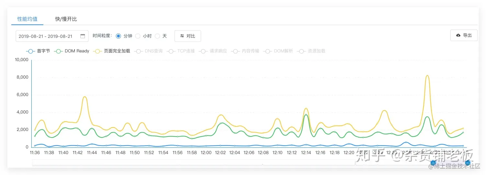486x175 pixels.
Task: Enable the DOM解析 legend series
Action: (278, 51)
